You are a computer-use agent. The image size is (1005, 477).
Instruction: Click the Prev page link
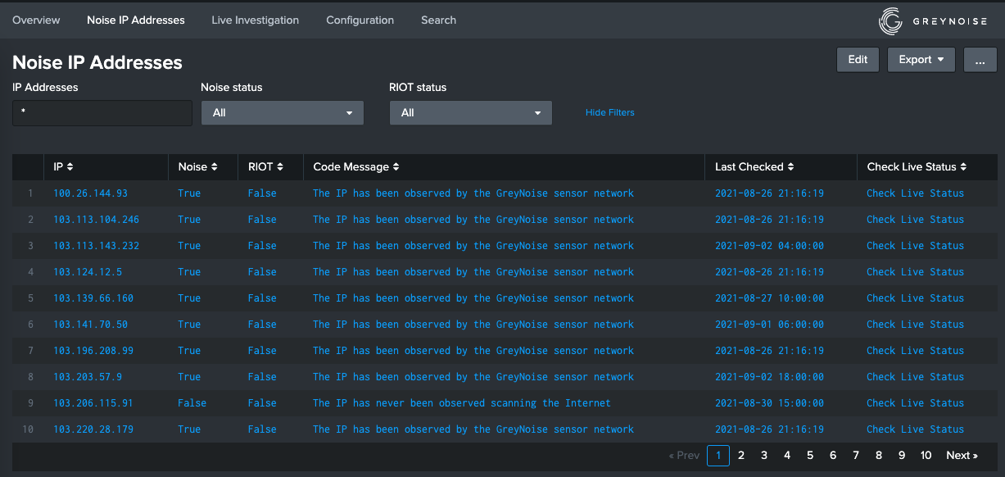click(684, 456)
